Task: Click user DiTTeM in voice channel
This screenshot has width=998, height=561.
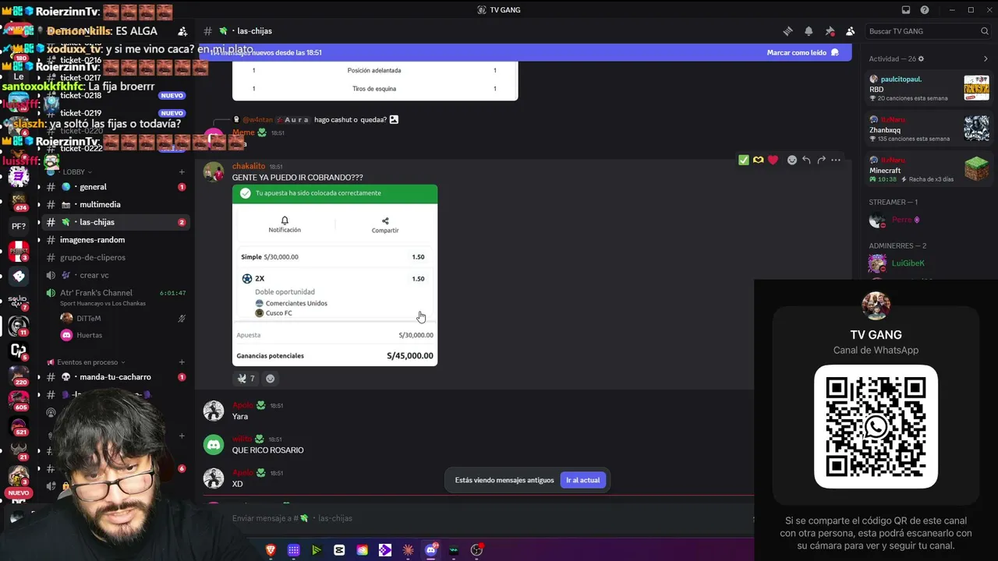Action: coord(122,319)
